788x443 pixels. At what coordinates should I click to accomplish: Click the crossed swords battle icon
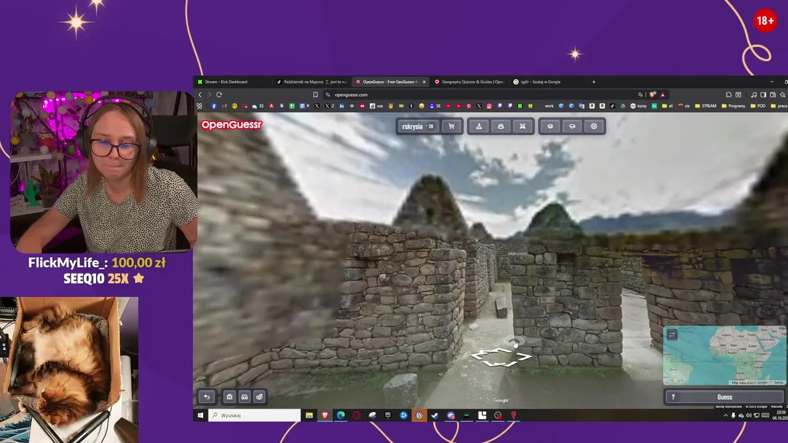tap(523, 126)
